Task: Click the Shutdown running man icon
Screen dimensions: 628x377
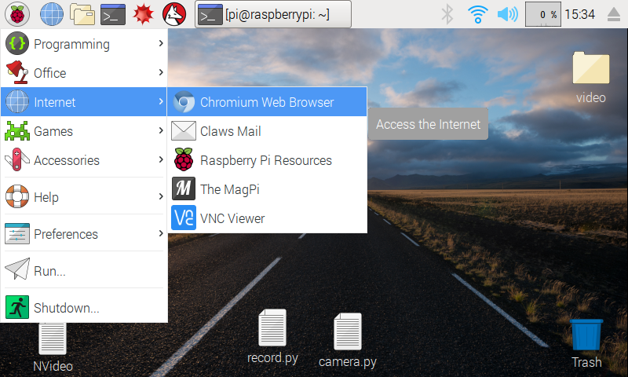Action: (x=17, y=307)
